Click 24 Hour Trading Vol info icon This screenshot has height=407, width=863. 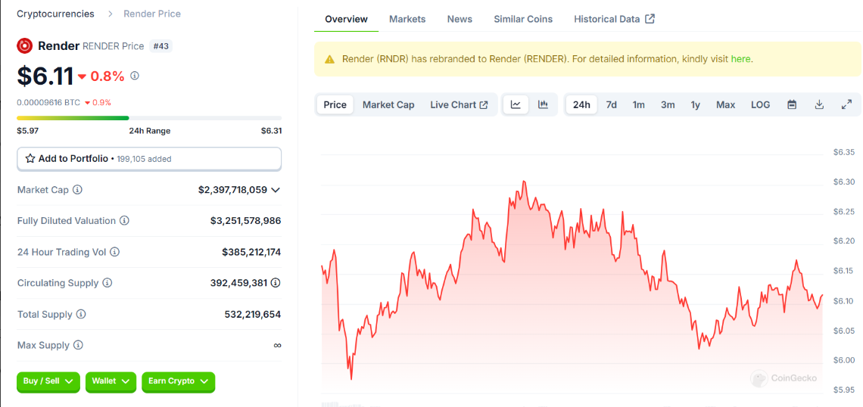tap(114, 252)
